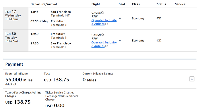The image size is (198, 110).
Task: Open 'Operated by United Airlines' link for UA059
Action: 104,44
